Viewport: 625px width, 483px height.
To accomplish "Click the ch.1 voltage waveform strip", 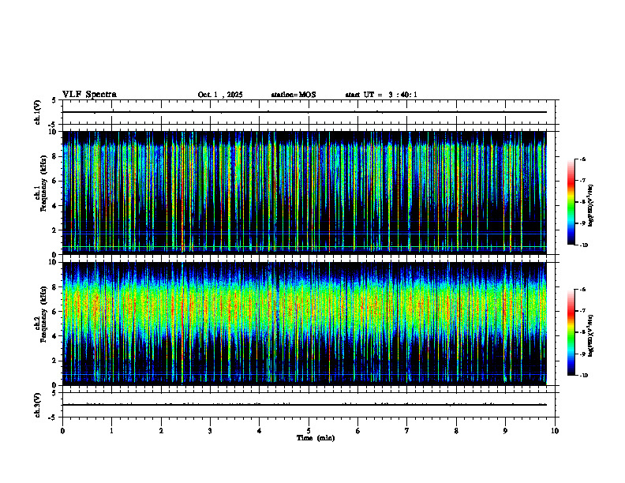I will click(309, 112).
